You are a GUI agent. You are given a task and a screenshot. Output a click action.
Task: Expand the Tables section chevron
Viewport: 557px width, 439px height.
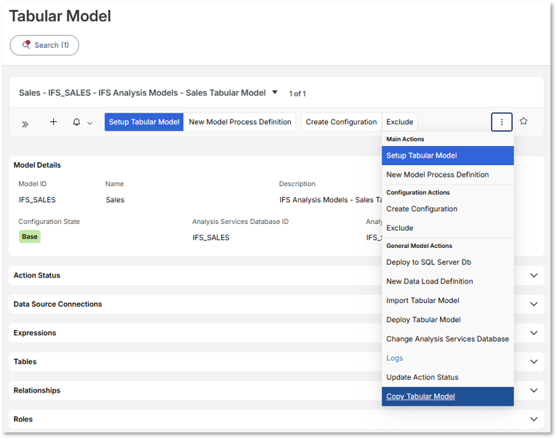coord(534,361)
